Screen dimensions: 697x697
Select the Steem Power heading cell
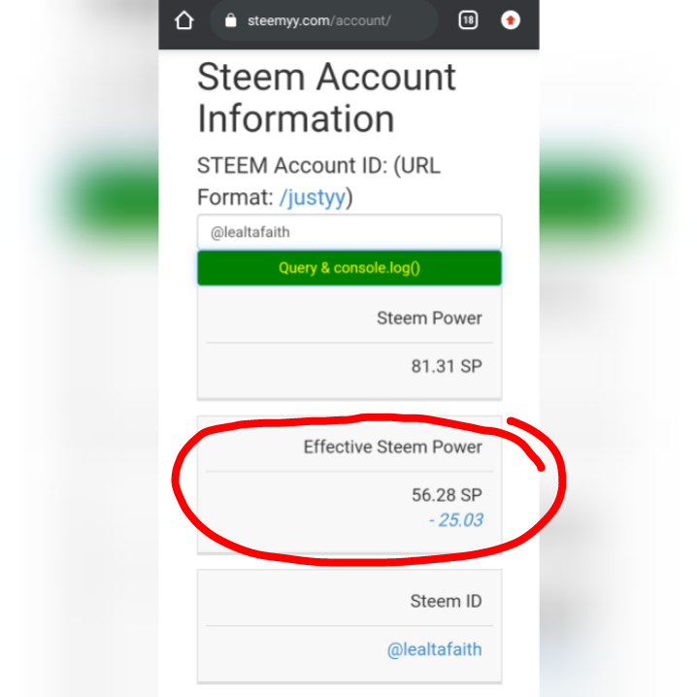(x=349, y=318)
